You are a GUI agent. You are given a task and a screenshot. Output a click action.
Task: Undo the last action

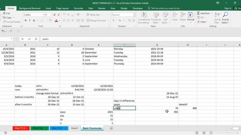(3, 31)
